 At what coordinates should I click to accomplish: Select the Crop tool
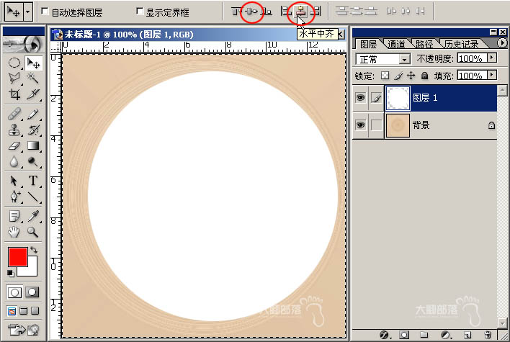[14, 94]
